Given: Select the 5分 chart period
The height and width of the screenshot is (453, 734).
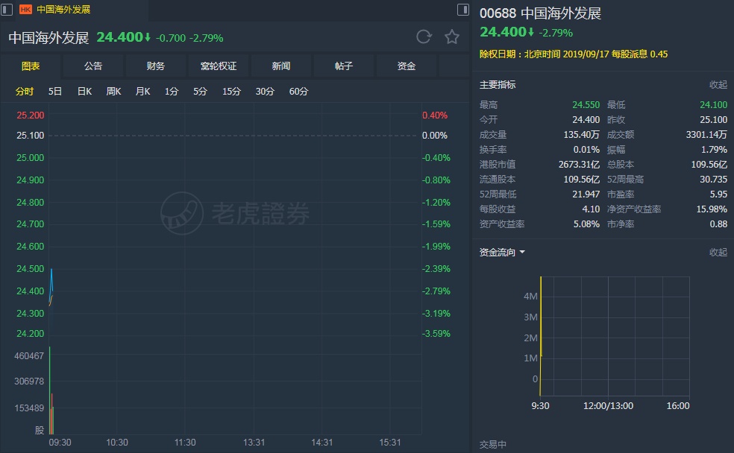Looking at the screenshot, I should coord(200,91).
